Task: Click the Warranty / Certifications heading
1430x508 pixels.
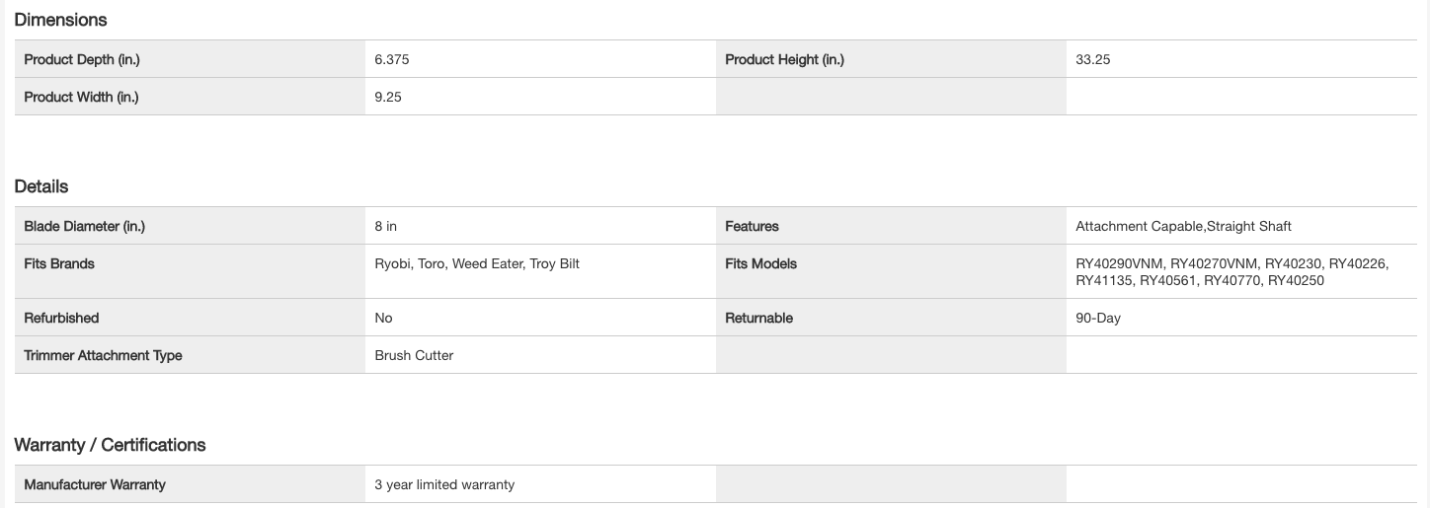Action: point(110,445)
